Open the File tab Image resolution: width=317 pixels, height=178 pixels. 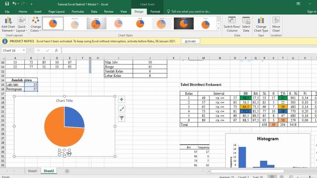coord(7,11)
